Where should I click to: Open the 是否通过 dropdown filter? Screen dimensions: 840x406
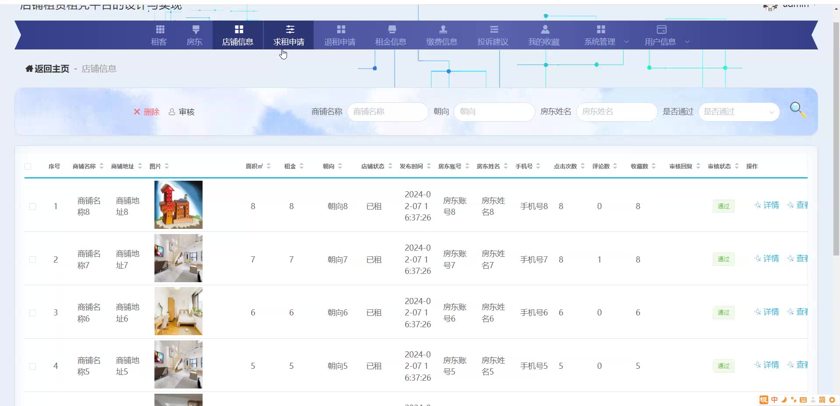(x=738, y=112)
